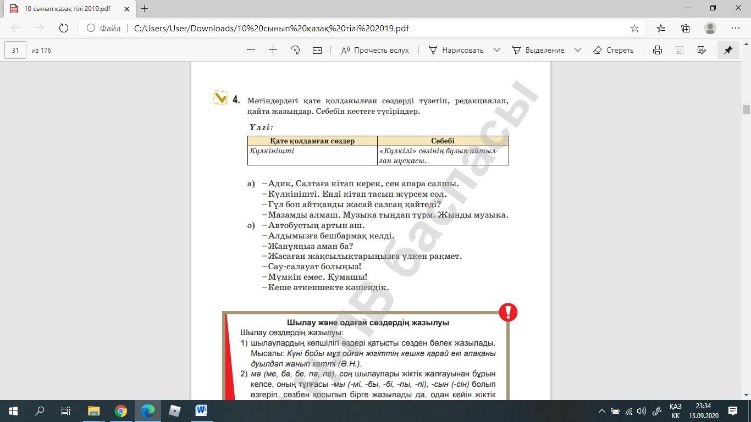
Task: Select the Стереть eraser tool
Action: pos(614,50)
